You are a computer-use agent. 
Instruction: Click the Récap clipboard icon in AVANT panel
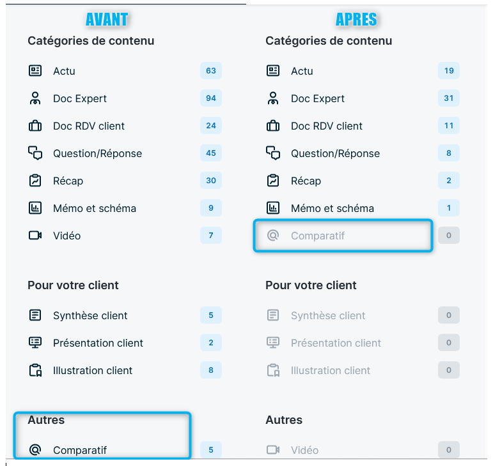tap(35, 181)
